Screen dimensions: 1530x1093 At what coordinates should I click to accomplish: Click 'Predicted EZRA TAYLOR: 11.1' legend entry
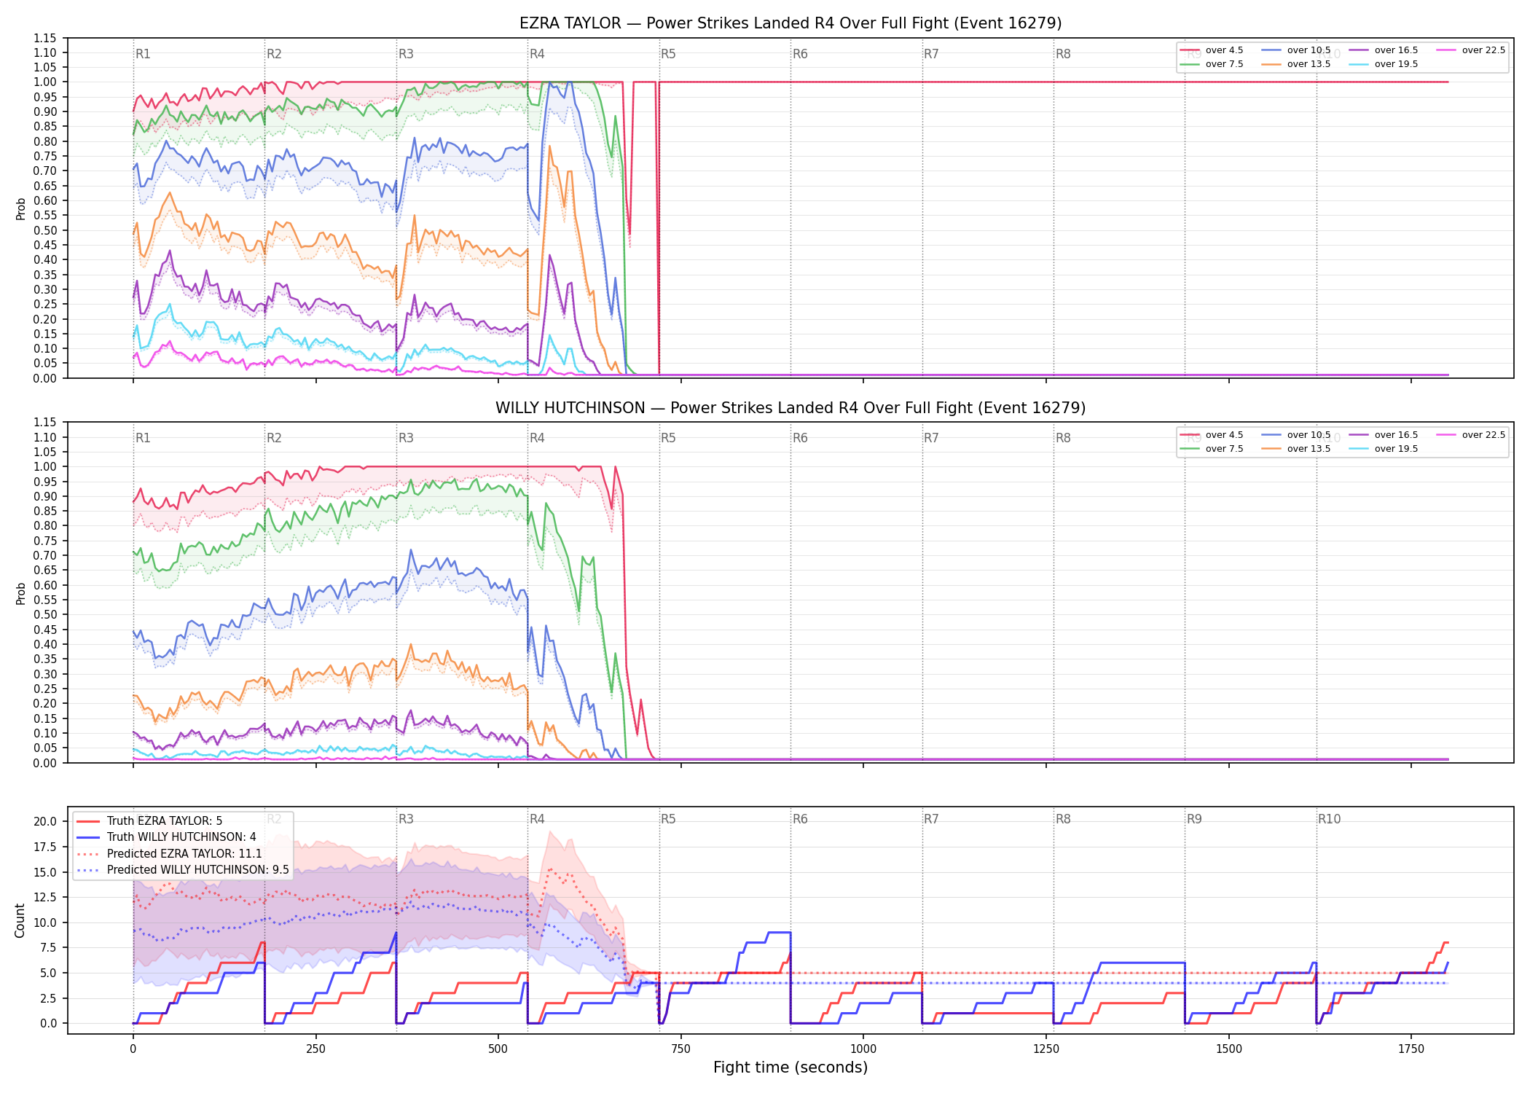(x=169, y=854)
